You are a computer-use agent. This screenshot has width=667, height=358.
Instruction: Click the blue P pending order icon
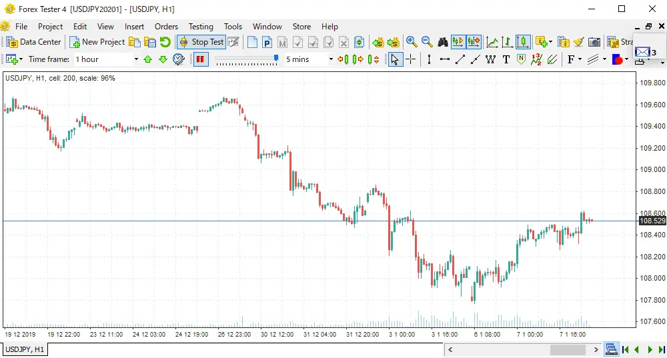[267, 42]
